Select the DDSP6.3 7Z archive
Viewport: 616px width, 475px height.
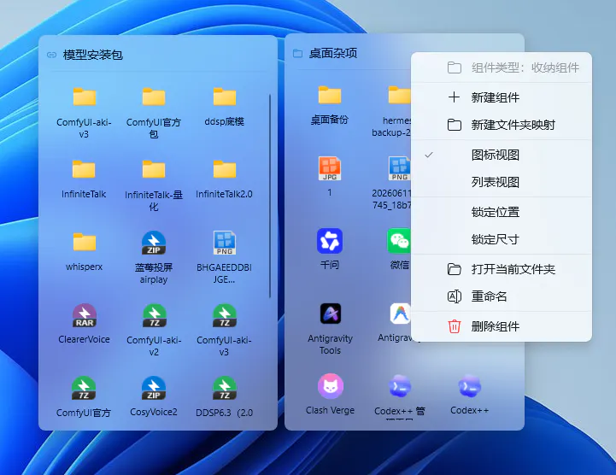(x=225, y=388)
